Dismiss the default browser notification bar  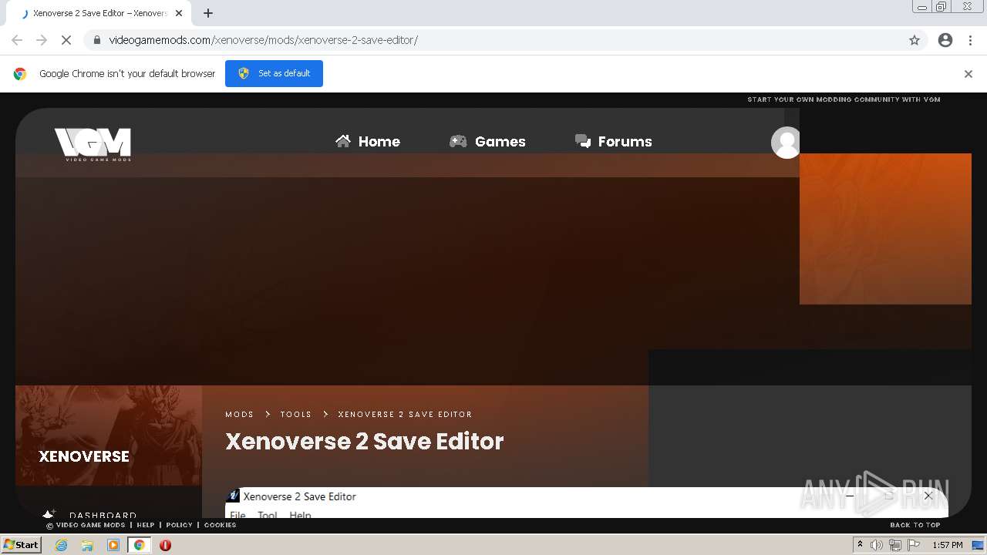968,74
